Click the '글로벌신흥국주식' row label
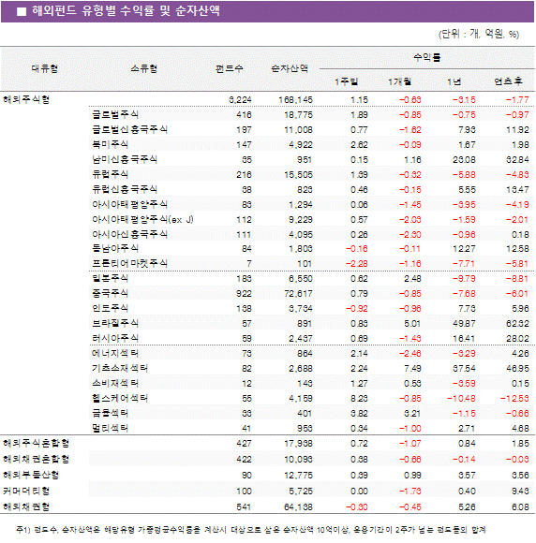The image size is (536, 543). coord(129,129)
